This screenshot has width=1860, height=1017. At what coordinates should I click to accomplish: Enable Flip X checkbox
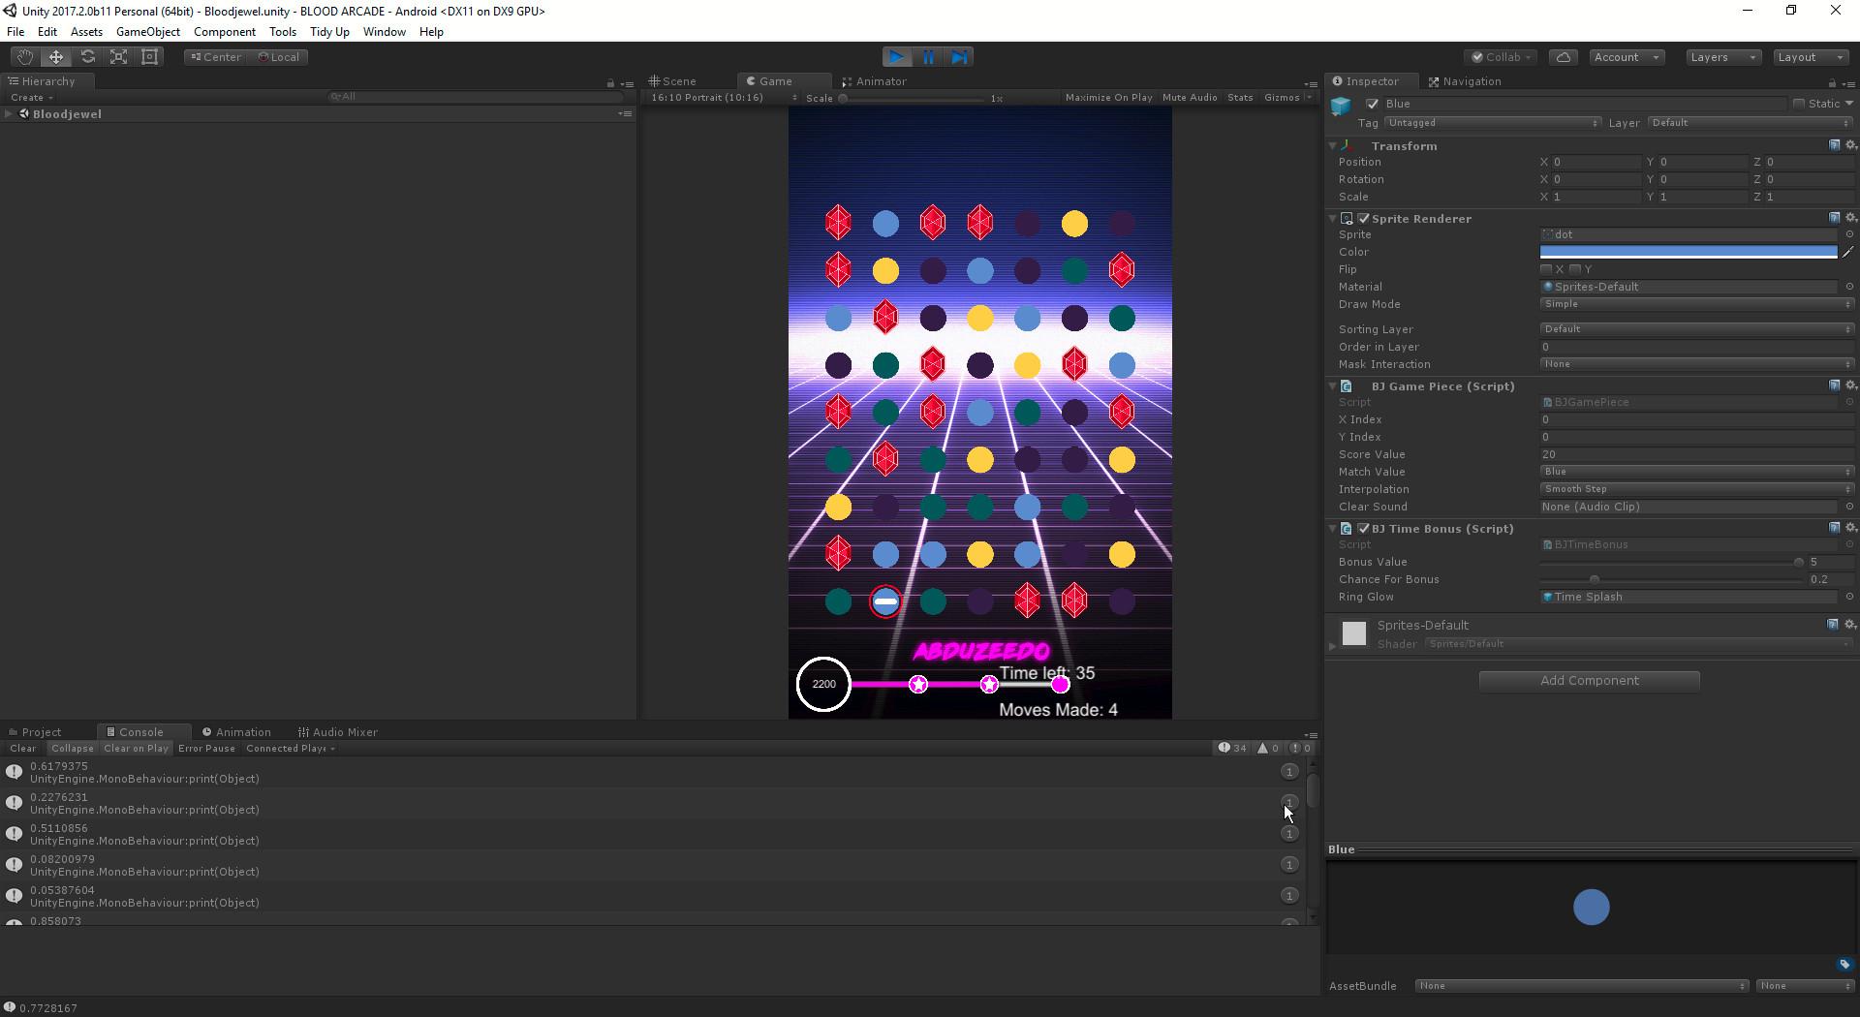(1546, 269)
